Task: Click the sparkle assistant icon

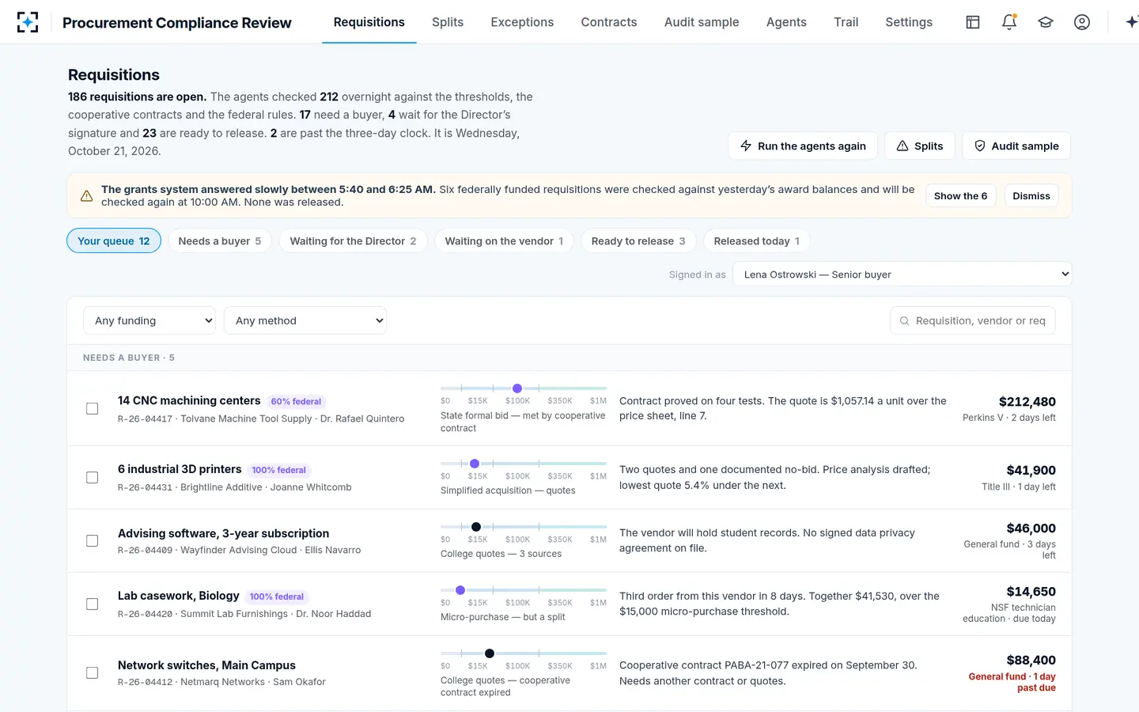Action: click(x=1132, y=22)
